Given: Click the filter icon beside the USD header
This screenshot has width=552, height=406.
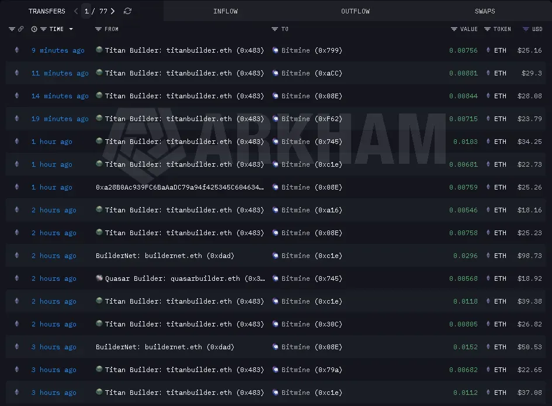Looking at the screenshot, I should click(x=526, y=29).
